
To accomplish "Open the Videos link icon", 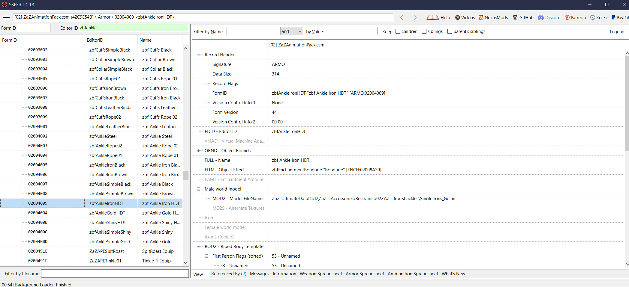I will (x=458, y=17).
